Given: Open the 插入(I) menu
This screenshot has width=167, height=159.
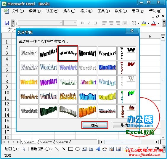Looking at the screenshot, I should click(x=69, y=11).
